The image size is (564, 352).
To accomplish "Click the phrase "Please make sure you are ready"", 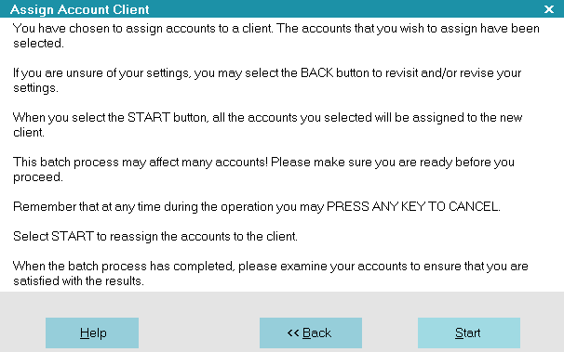I will point(361,163).
